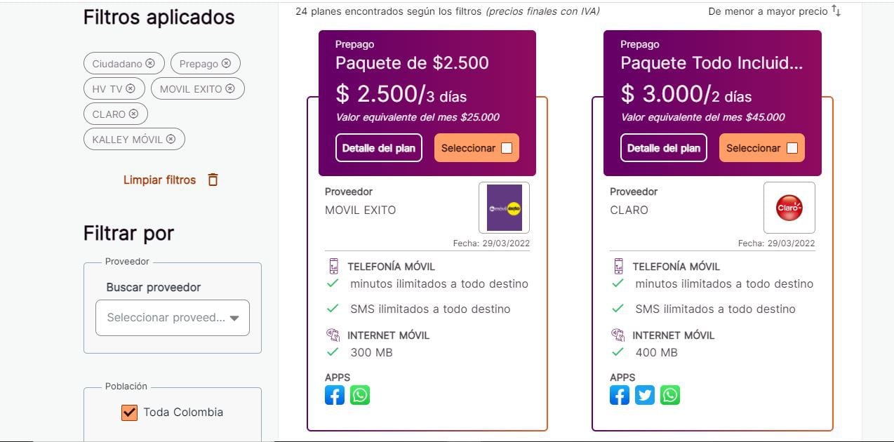Image resolution: width=894 pixels, height=442 pixels.
Task: Remove the KALLEY MÓVIL filter chip
Action: tap(171, 140)
